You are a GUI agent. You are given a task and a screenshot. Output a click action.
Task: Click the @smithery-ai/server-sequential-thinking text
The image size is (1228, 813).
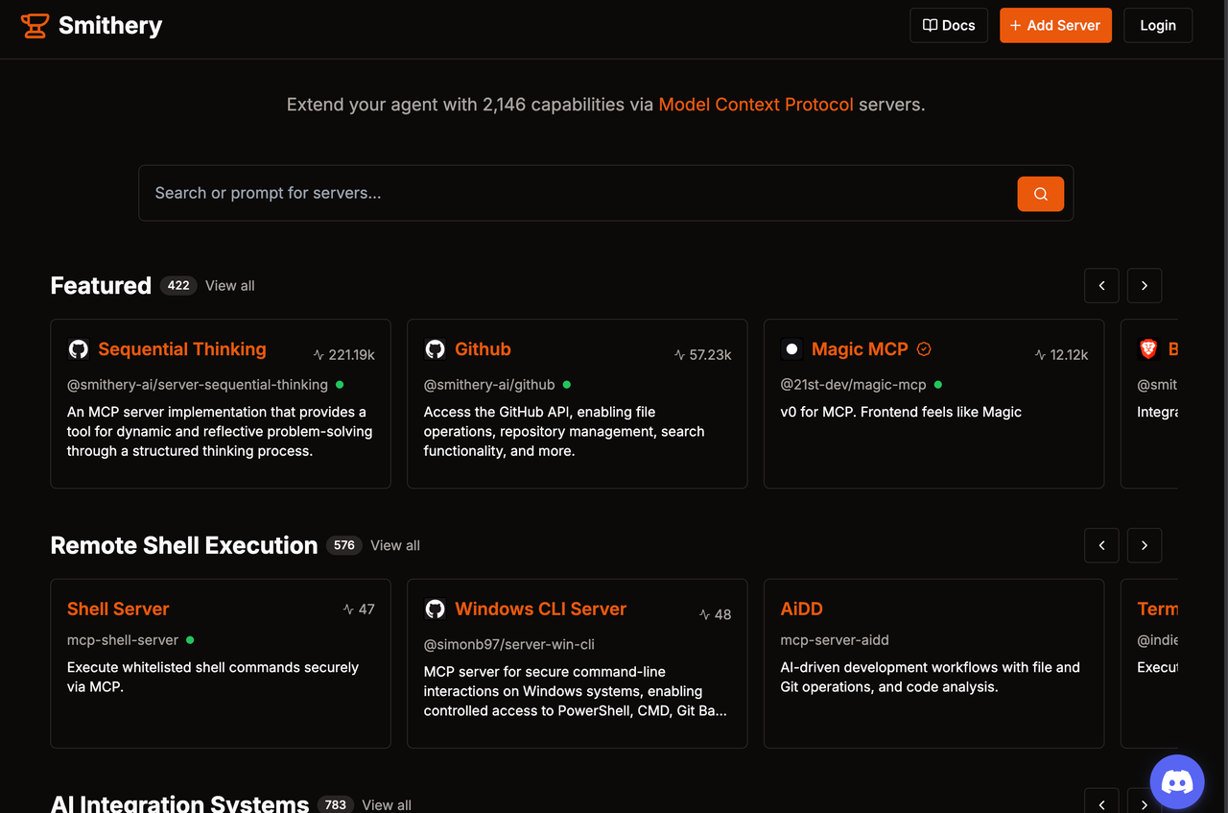198,384
